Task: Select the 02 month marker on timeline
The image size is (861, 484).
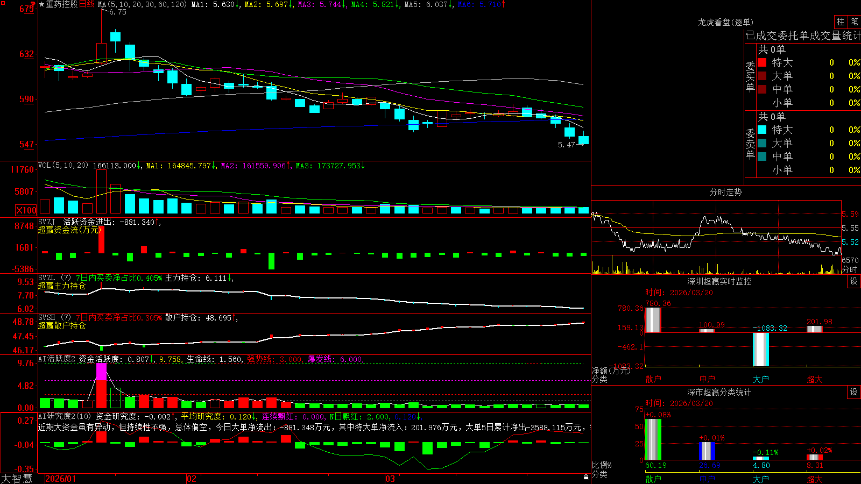Action: [x=192, y=479]
